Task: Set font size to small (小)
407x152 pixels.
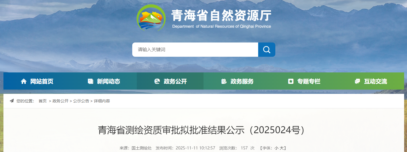Action: [276, 148]
